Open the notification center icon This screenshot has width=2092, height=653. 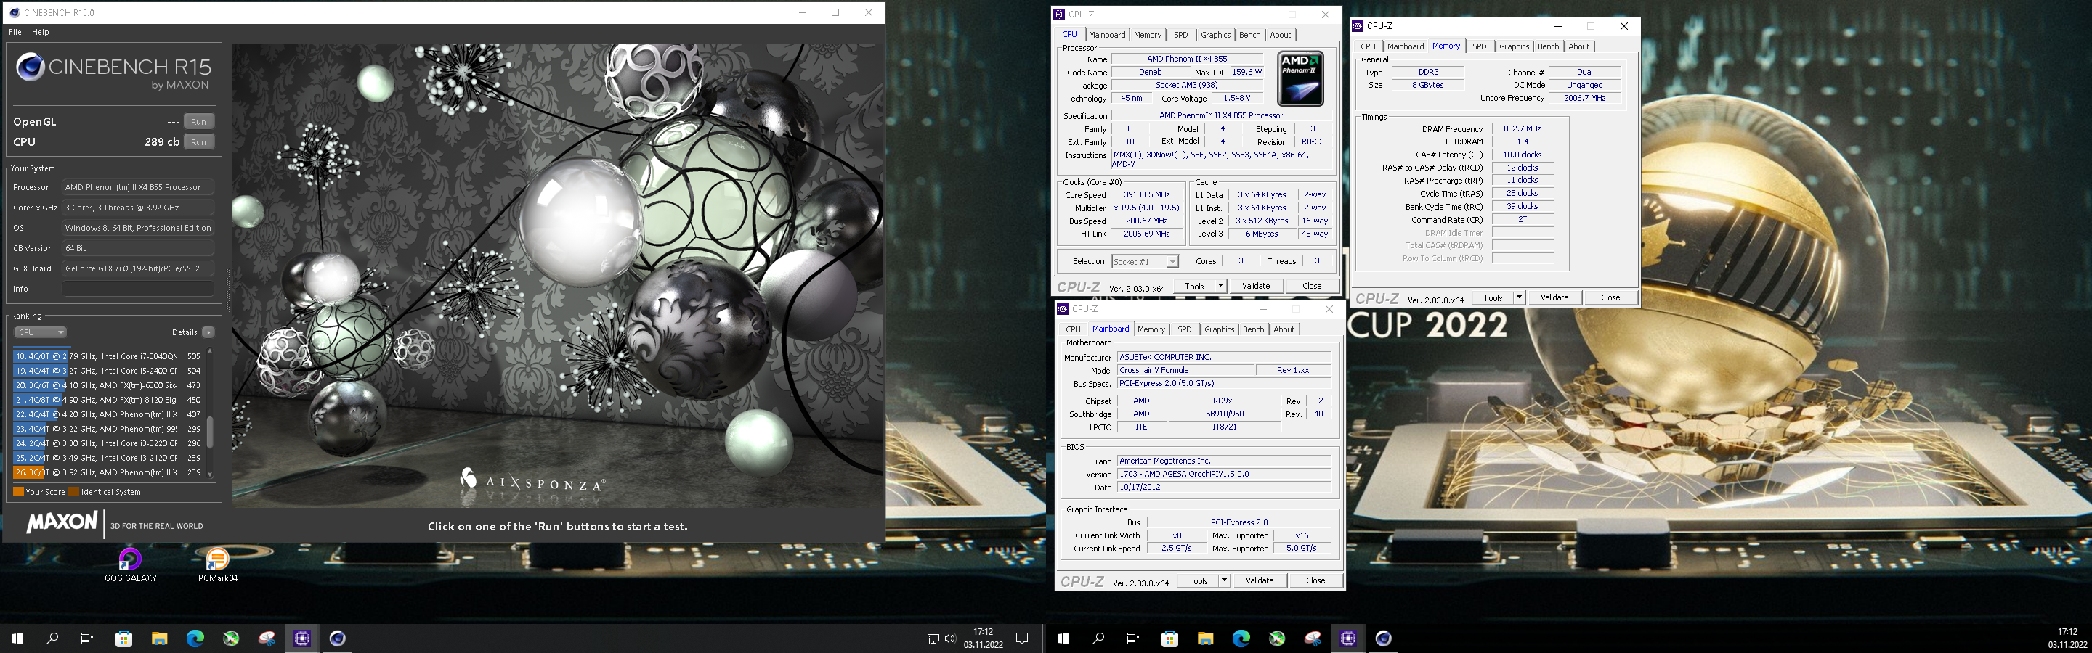(x=1023, y=638)
